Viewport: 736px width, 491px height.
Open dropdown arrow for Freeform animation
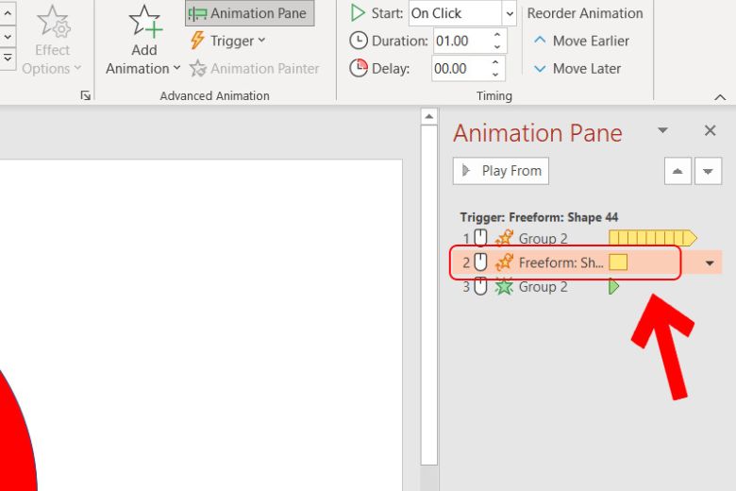pyautogui.click(x=710, y=263)
